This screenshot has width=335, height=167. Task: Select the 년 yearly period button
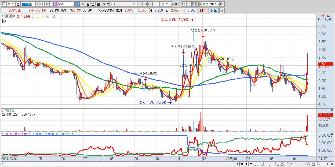click(93, 4)
